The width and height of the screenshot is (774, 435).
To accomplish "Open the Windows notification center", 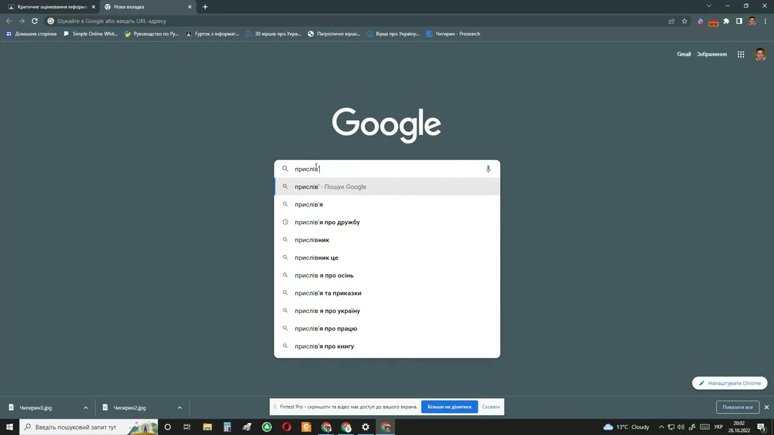I will coord(761,427).
